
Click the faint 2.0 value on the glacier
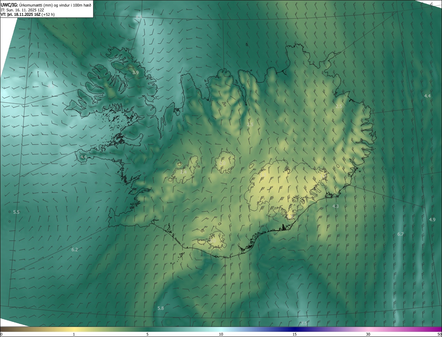[x=223, y=163]
